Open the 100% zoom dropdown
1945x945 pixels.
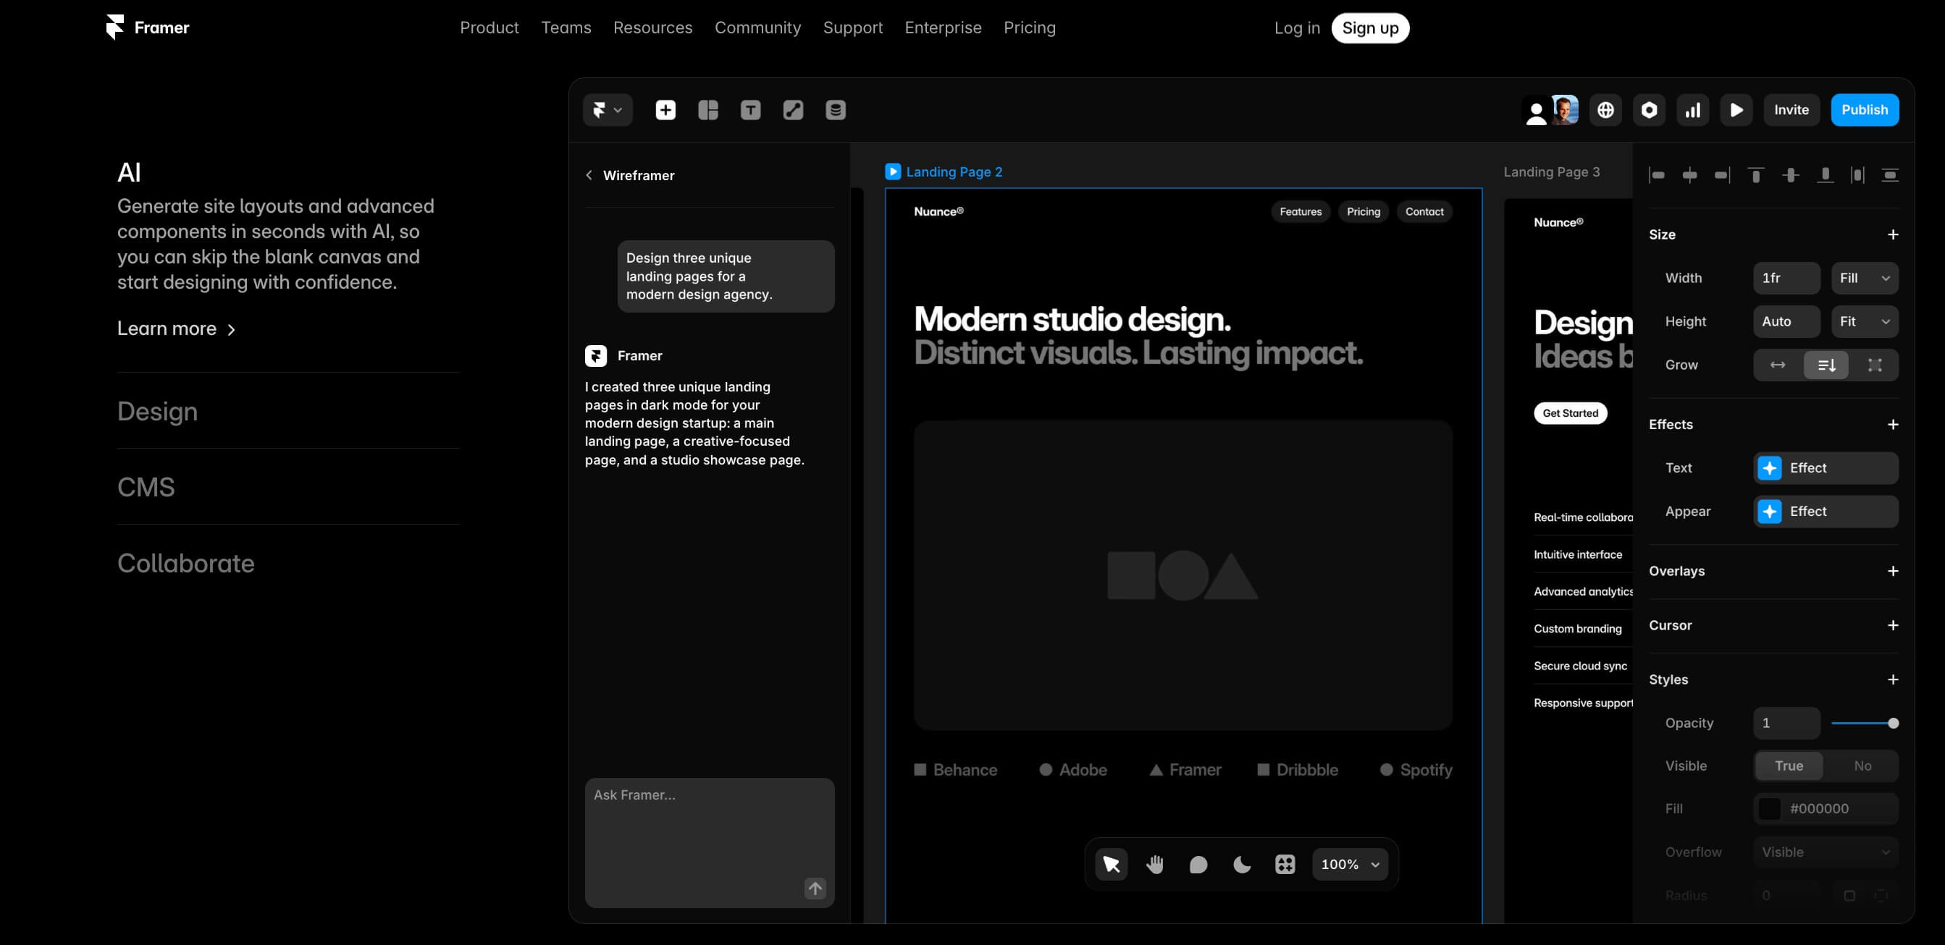[1349, 864]
